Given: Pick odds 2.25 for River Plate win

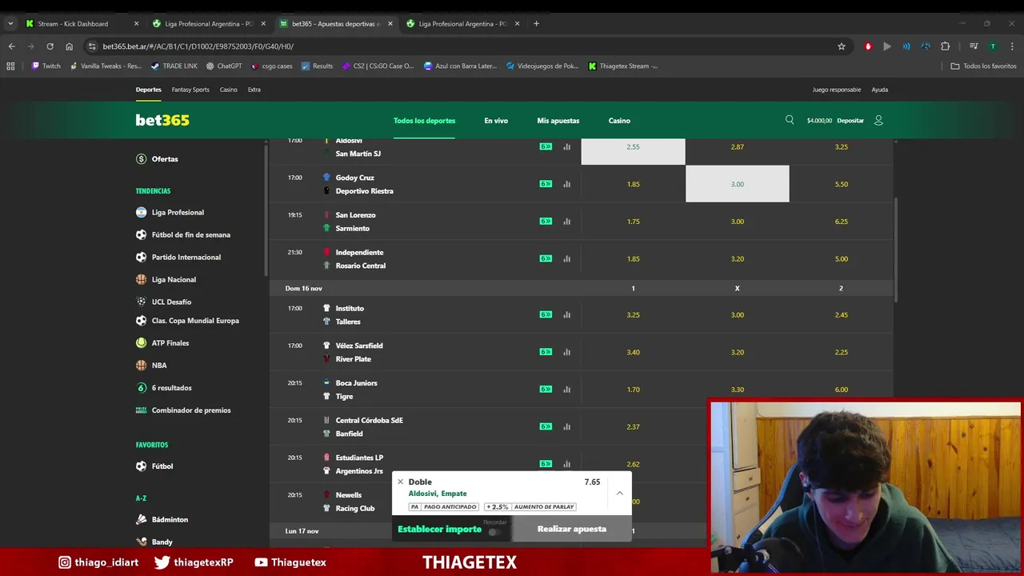Looking at the screenshot, I should coord(841,352).
